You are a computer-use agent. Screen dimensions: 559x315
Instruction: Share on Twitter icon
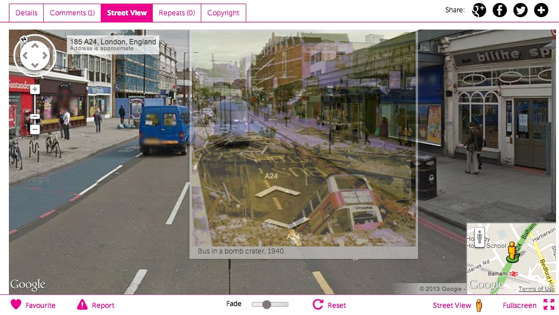(520, 10)
